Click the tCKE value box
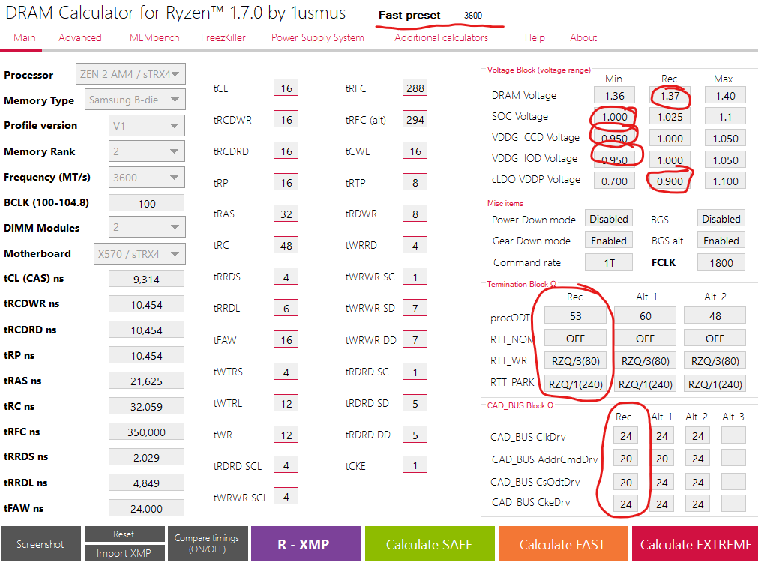Screen dimensions: 758x562 pyautogui.click(x=415, y=465)
